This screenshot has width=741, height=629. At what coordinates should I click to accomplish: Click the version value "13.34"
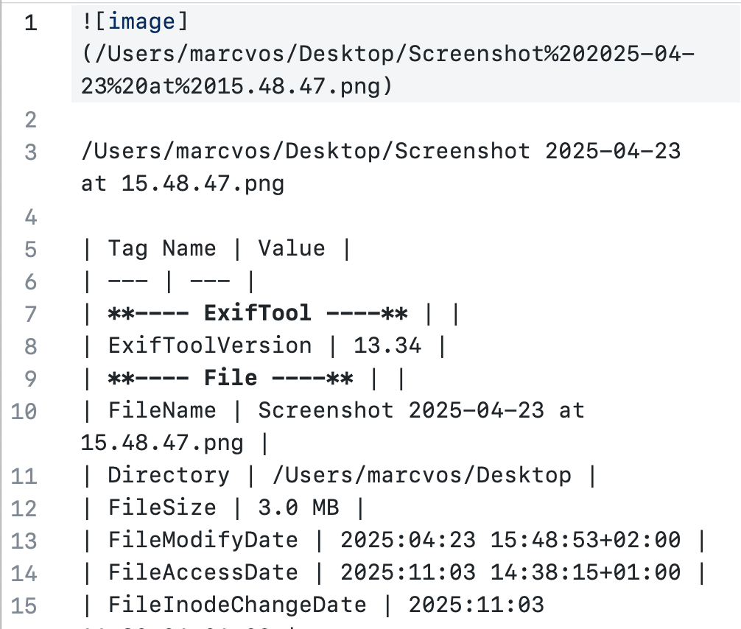(387, 346)
